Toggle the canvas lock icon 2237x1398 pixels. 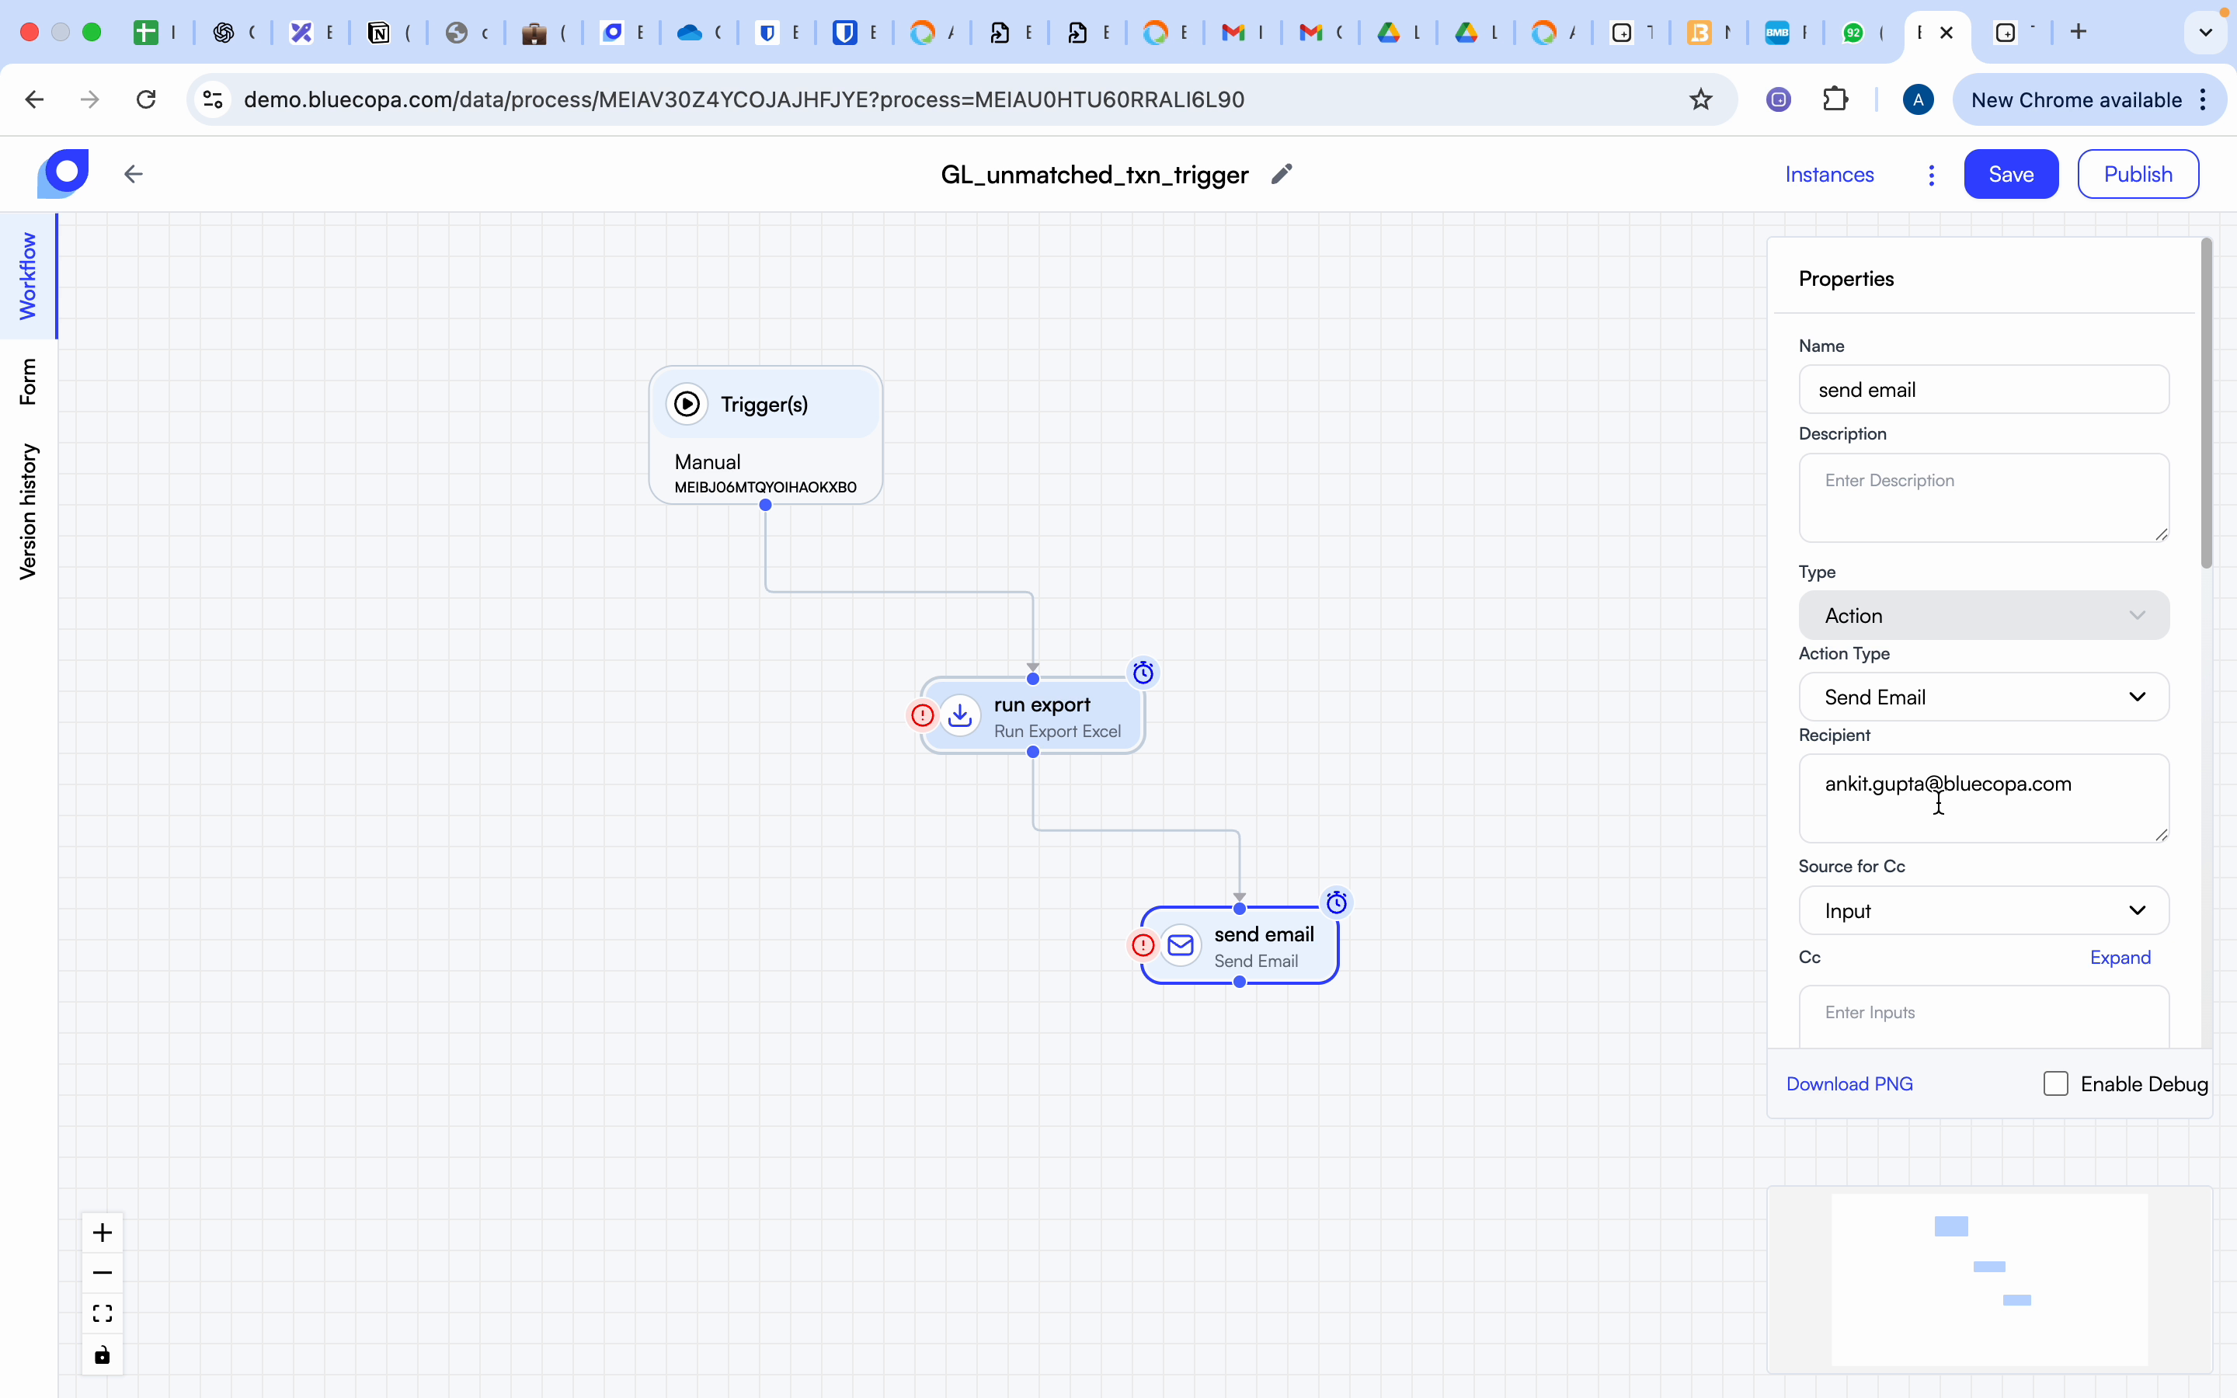pyautogui.click(x=102, y=1355)
